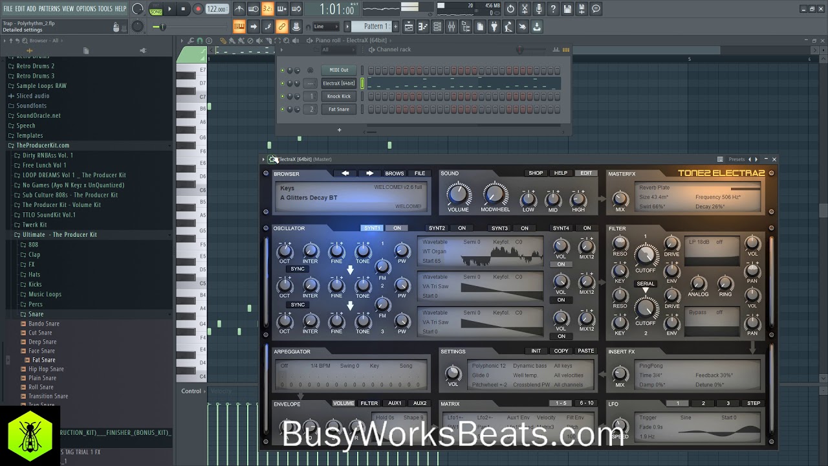The height and width of the screenshot is (466, 828).
Task: Click the metronome icon
Action: pos(239,9)
